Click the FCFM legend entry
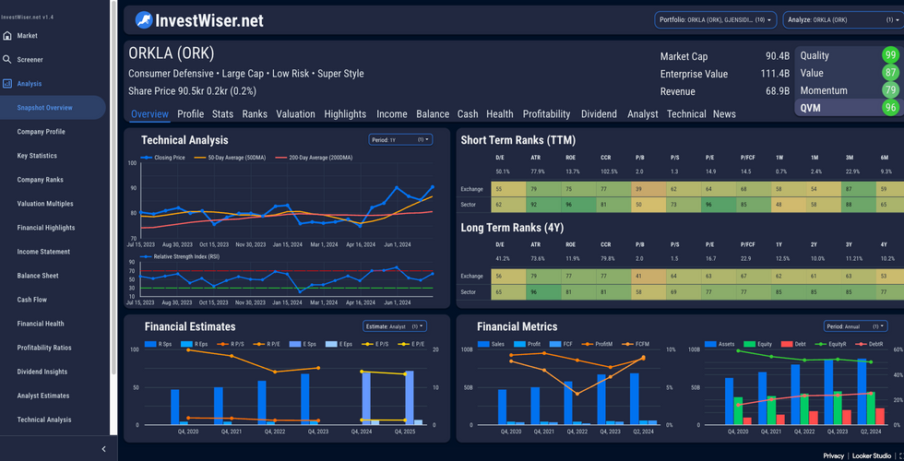Screen dimensions: 904x461 pyautogui.click(x=635, y=344)
